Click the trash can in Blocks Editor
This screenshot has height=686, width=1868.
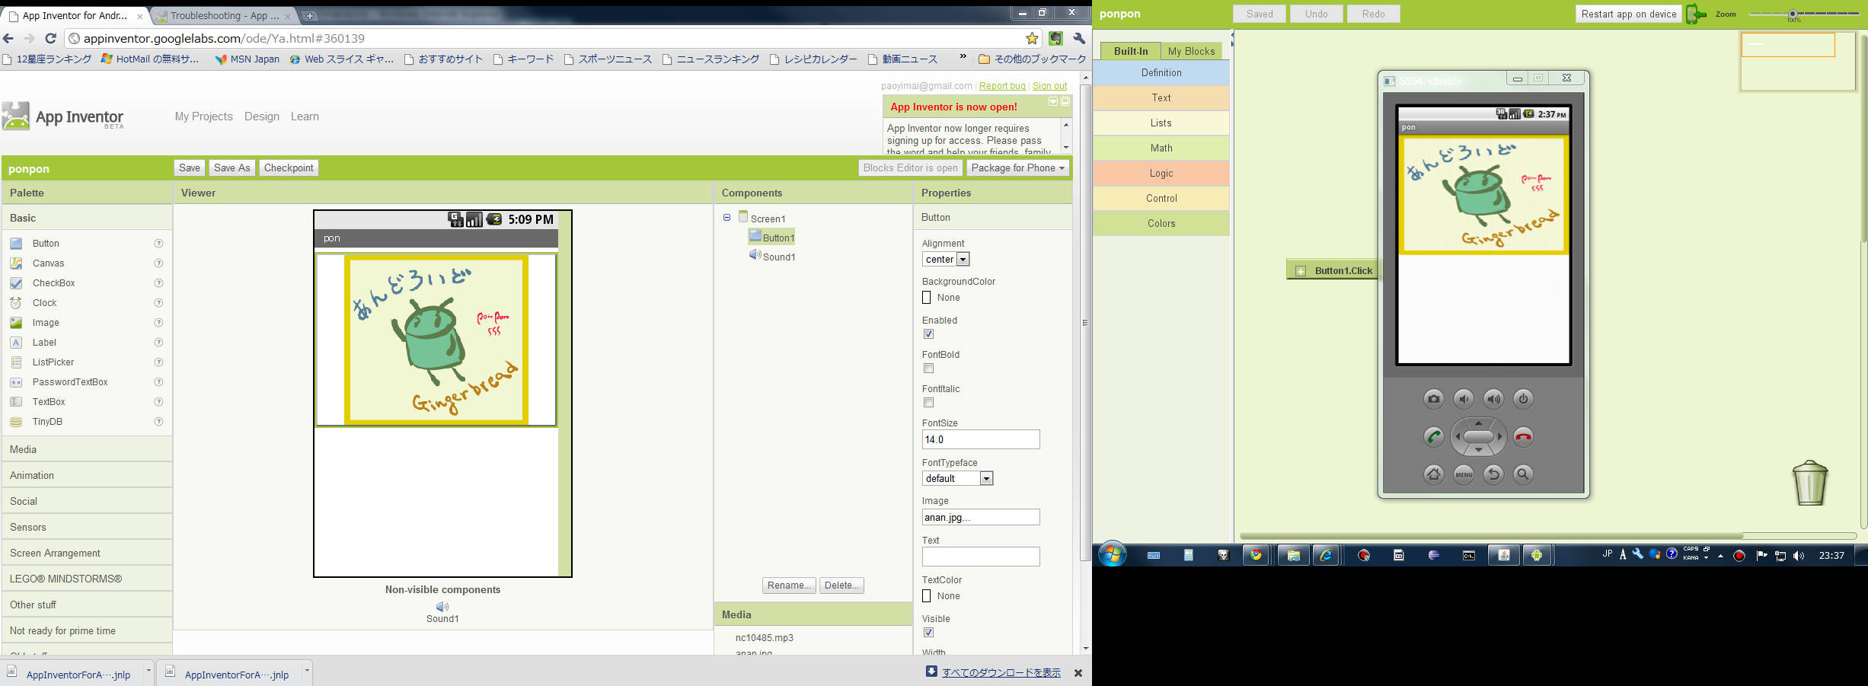(1809, 483)
